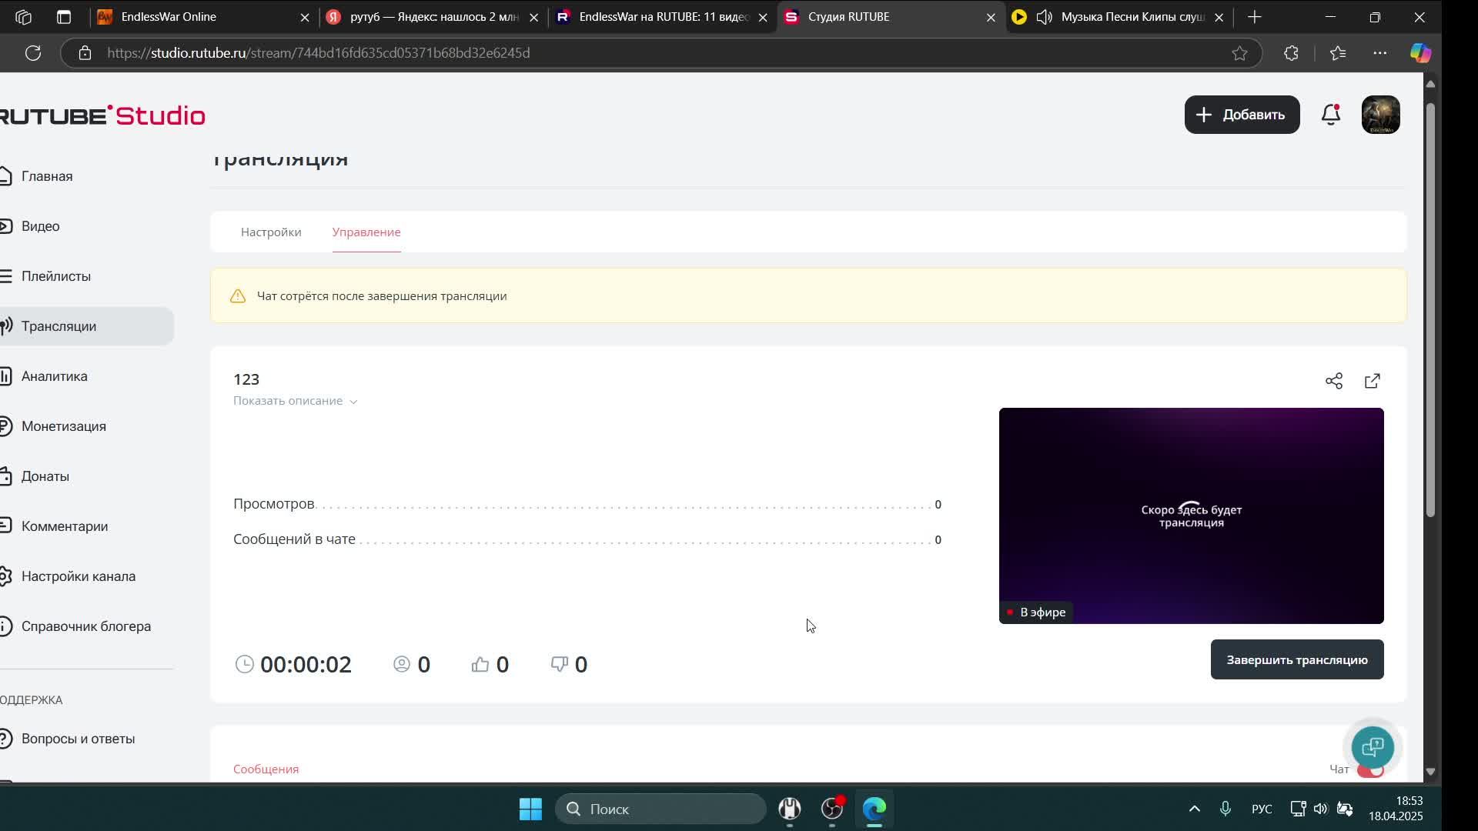Open the tab actions menu icon
This screenshot has width=1478, height=831.
(x=64, y=17)
